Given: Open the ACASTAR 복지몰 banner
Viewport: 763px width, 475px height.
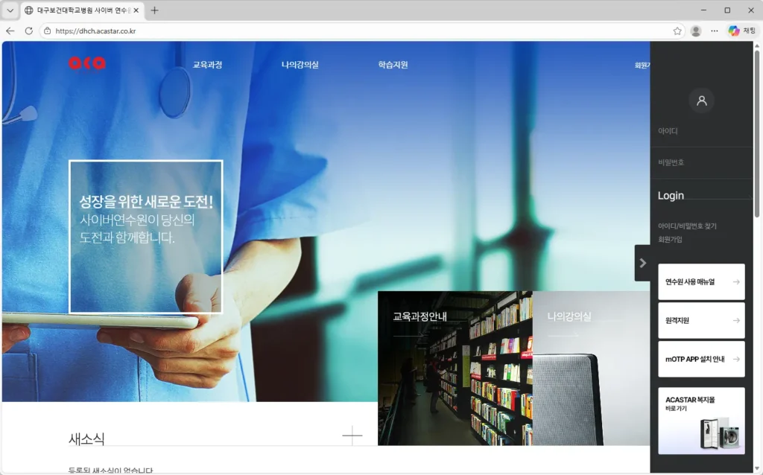Looking at the screenshot, I should coord(701,421).
